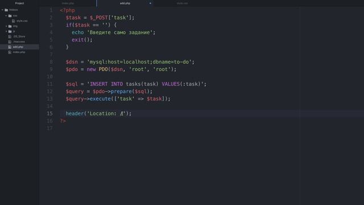The width and height of the screenshot is (364, 205).
Task: Switch to the style.css editor tab
Action: tap(182, 3)
